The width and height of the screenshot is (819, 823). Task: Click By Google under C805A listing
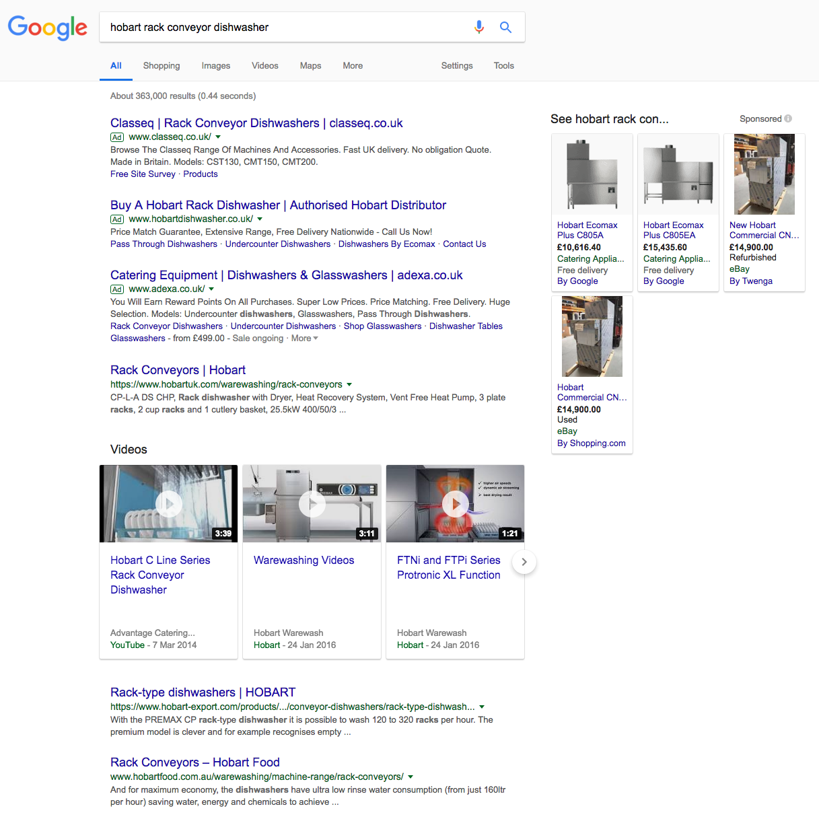577,281
